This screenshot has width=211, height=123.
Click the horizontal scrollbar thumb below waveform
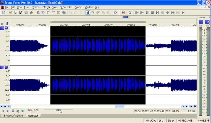click(120, 106)
